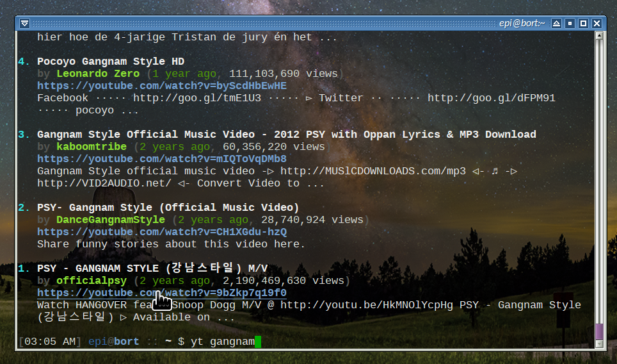Click the 'yt gangnam' command at prompt
Screen dimensions: 617x364
point(223,342)
